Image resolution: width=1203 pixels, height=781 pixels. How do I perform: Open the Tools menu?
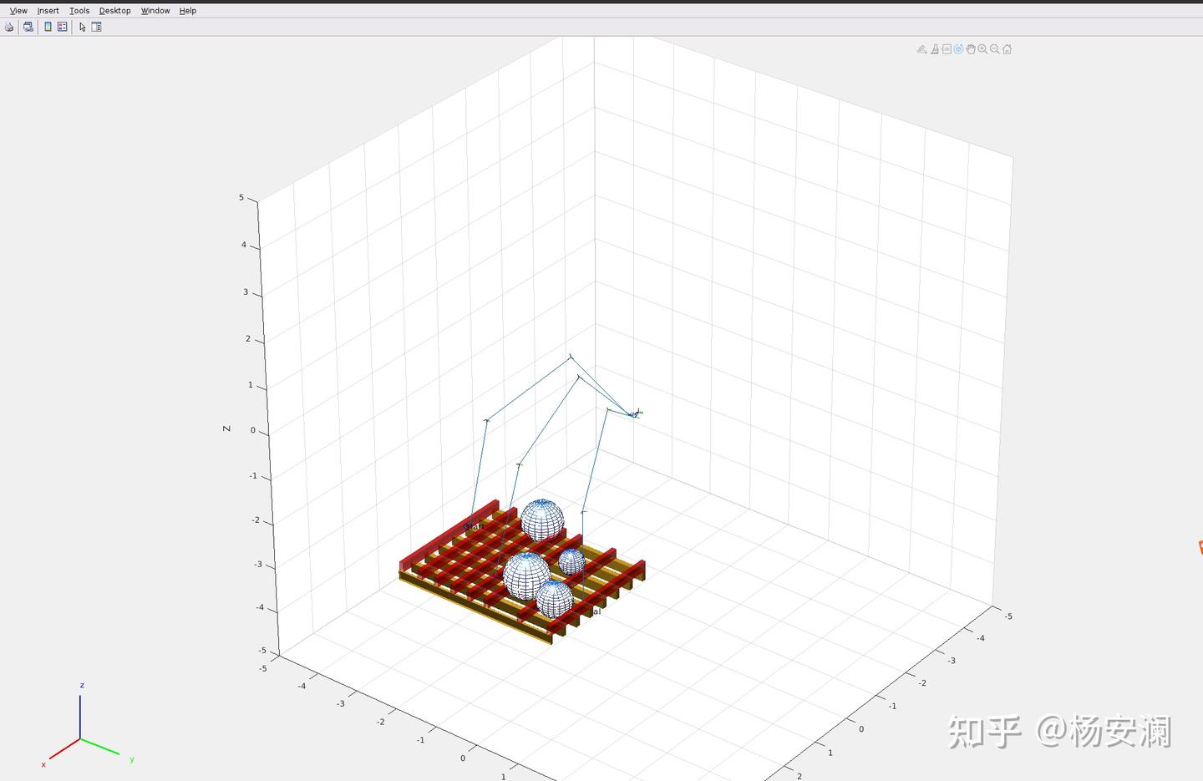click(79, 11)
